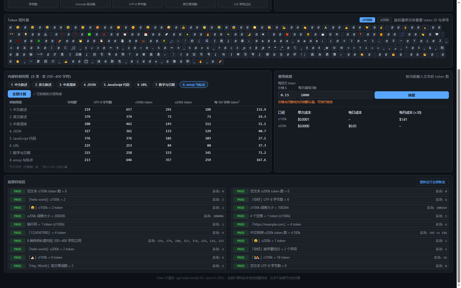This screenshot has height=288, width=461.
Task: Click the light bulb emoji token chip
Action: 26,34
